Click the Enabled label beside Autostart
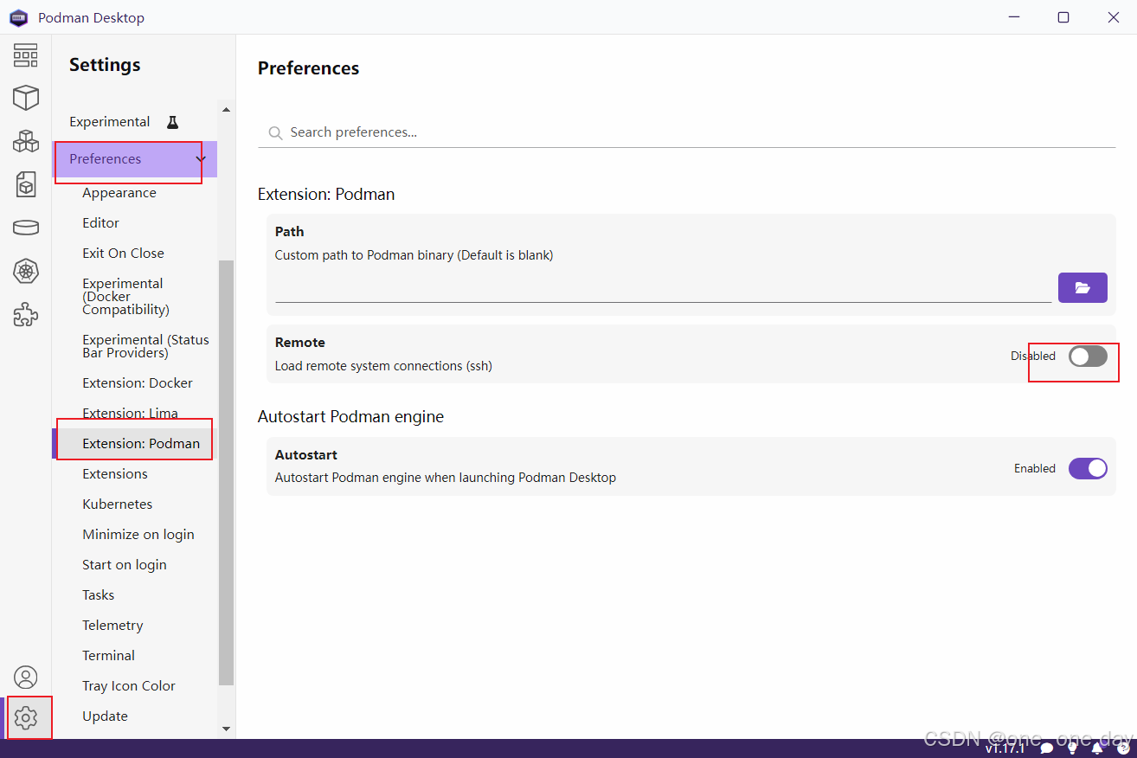 [x=1035, y=468]
